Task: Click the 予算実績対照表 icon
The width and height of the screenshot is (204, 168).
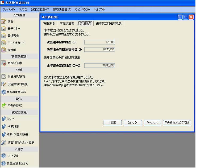Action: (4, 84)
